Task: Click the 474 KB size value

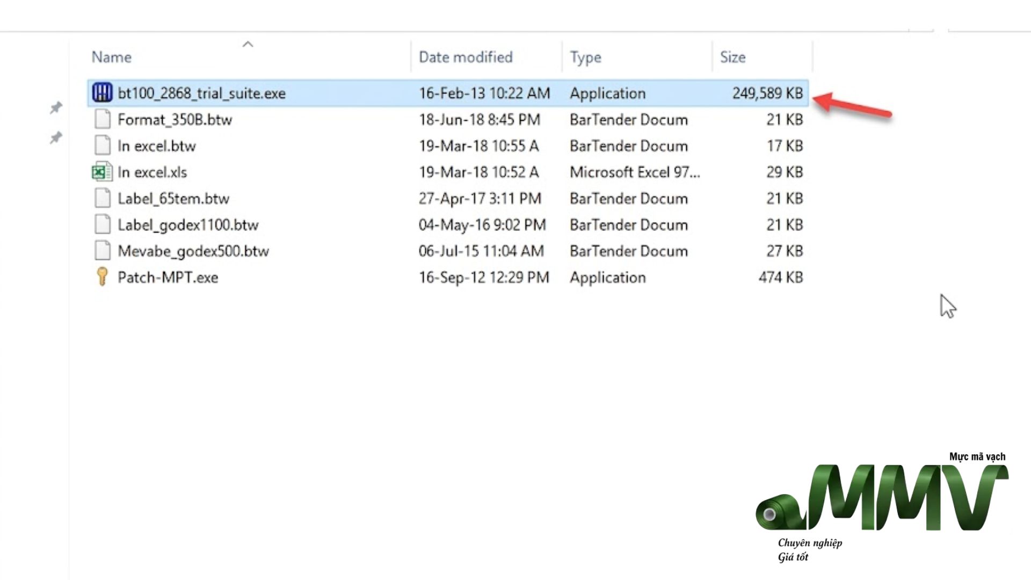Action: [x=781, y=277]
